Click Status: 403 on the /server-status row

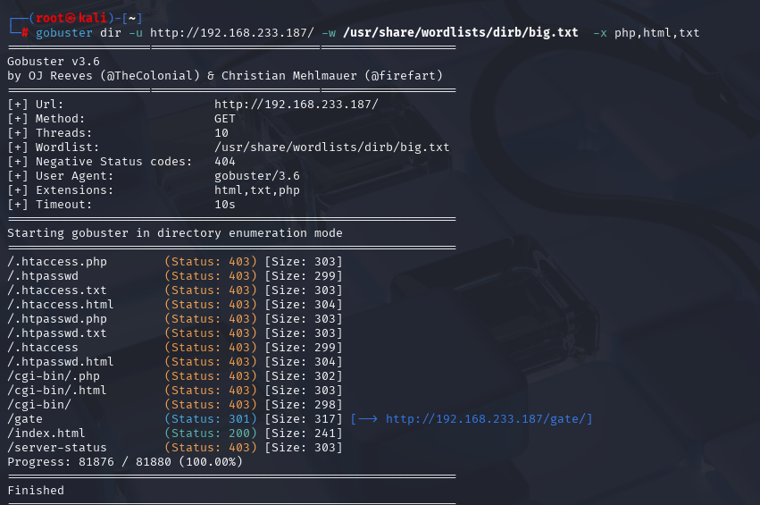(211, 447)
